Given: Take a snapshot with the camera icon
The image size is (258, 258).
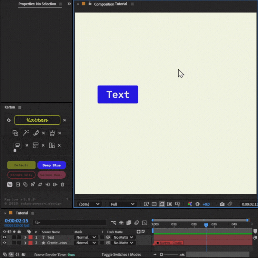Looking at the screenshot, I should click(222, 204).
